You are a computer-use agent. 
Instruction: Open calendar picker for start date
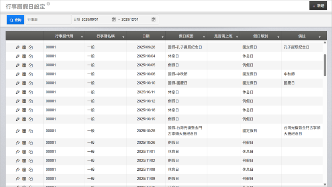[x=114, y=19]
